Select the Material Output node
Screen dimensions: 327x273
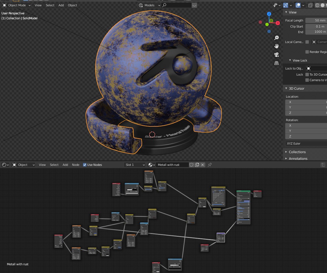pos(257,194)
